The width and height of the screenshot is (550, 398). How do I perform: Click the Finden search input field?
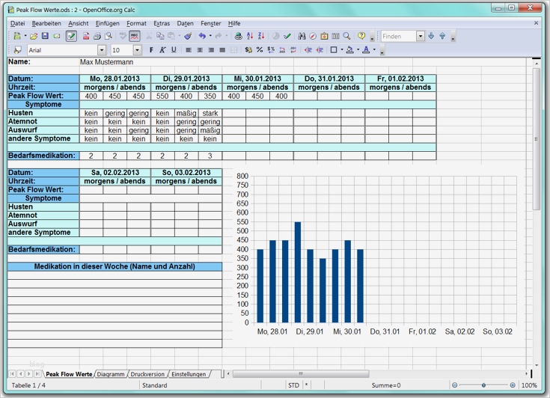[x=398, y=36]
